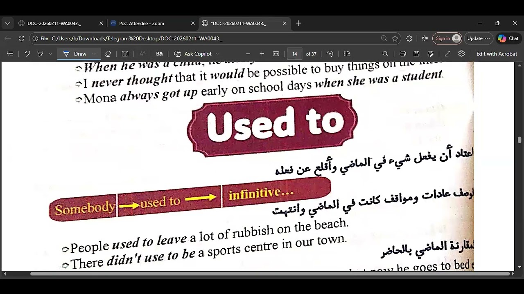The width and height of the screenshot is (524, 294).
Task: Select the Erase tool
Action: (108, 53)
